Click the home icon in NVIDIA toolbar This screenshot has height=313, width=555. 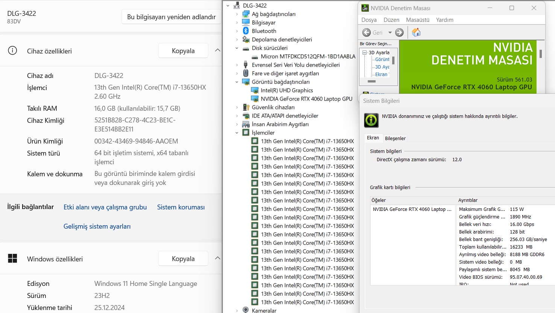(416, 32)
